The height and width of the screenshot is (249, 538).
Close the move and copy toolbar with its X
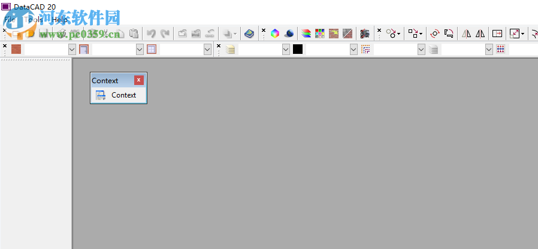379,30
